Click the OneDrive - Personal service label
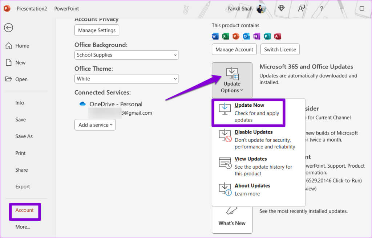The height and width of the screenshot is (238, 372). (x=116, y=104)
